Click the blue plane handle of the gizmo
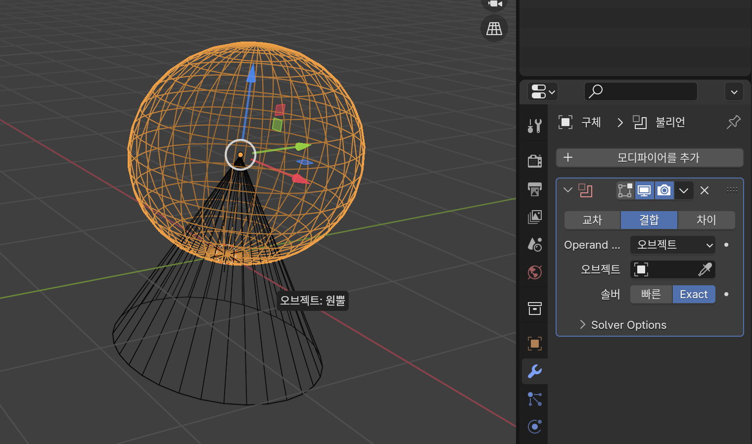The width and height of the screenshot is (752, 444). tap(304, 162)
